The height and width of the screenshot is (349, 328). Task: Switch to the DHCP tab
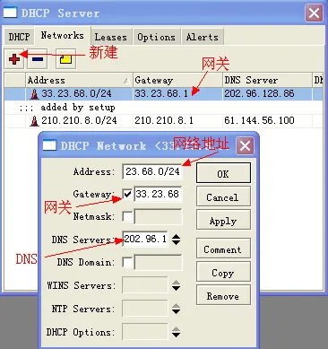19,37
